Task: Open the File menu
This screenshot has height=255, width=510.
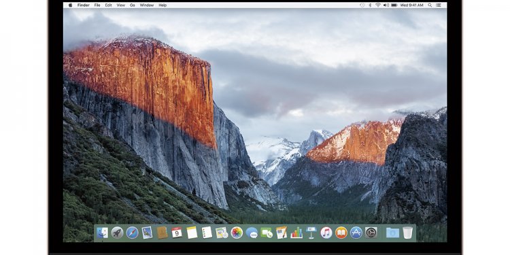Action: tap(97, 5)
